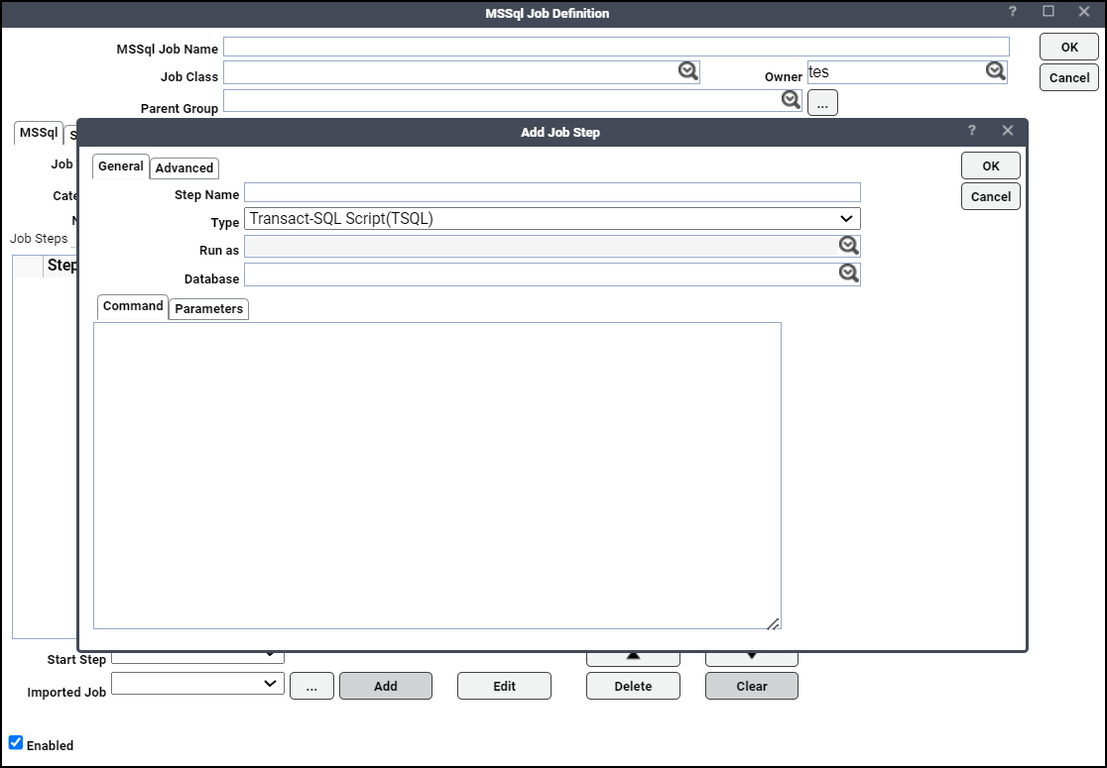Viewport: 1107px width, 768px height.
Task: Confirm Add Job Step with OK
Action: point(991,165)
